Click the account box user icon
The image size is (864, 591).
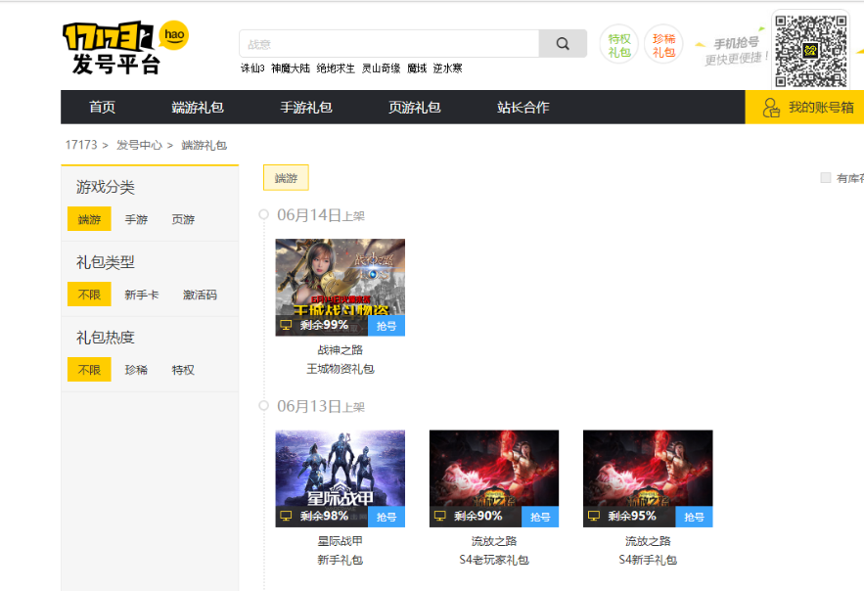coord(771,108)
